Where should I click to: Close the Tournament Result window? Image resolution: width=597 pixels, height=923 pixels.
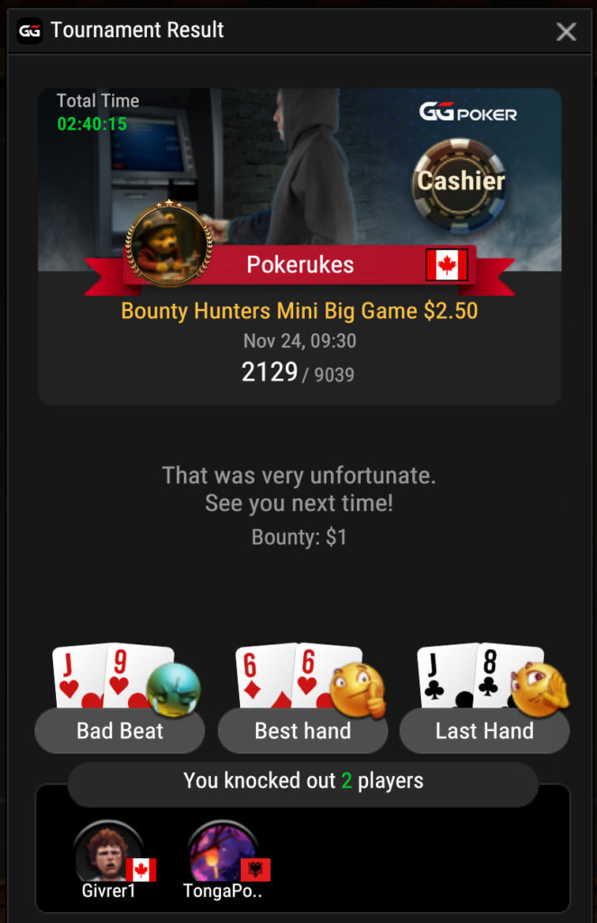click(x=566, y=32)
